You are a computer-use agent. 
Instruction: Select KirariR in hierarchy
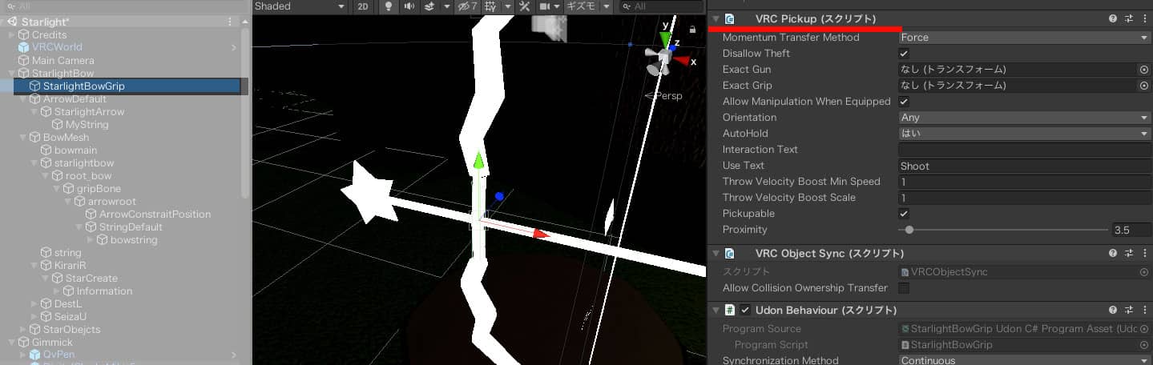pyautogui.click(x=70, y=266)
